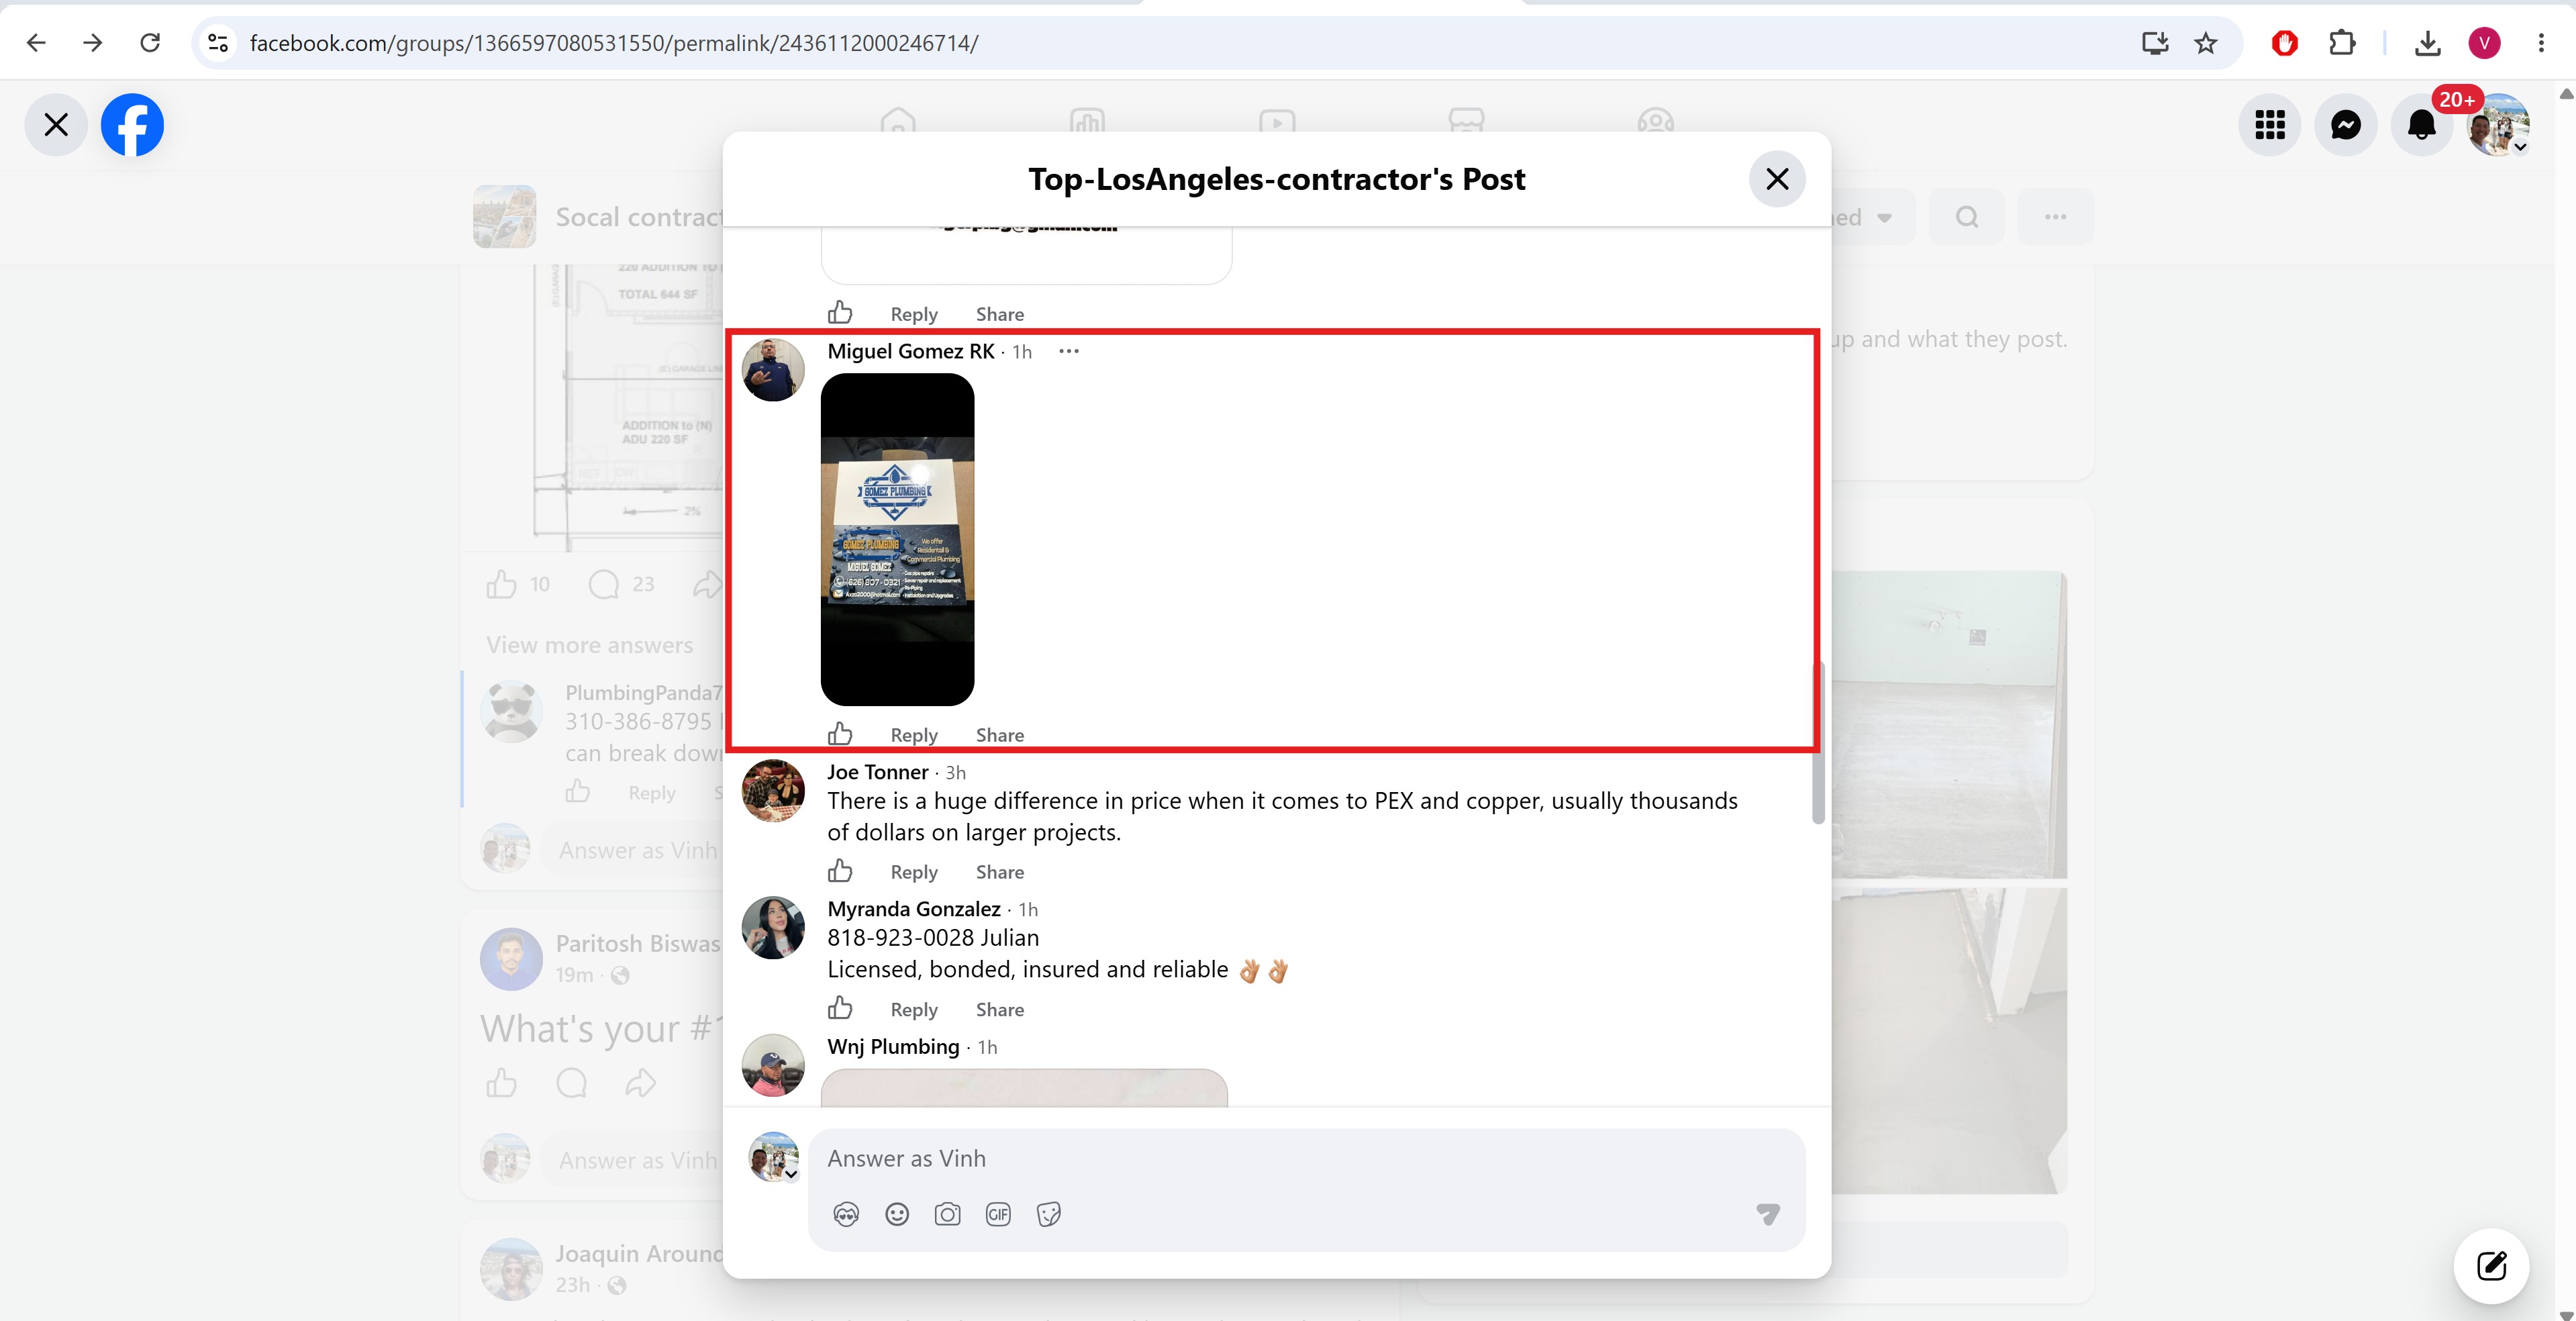Open the timestamp 1h on Miguel's comment
This screenshot has width=2576, height=1321.
point(1022,352)
